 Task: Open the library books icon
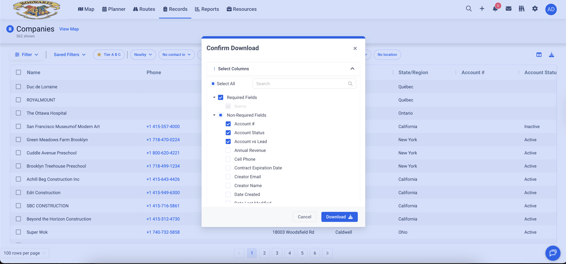522,9
